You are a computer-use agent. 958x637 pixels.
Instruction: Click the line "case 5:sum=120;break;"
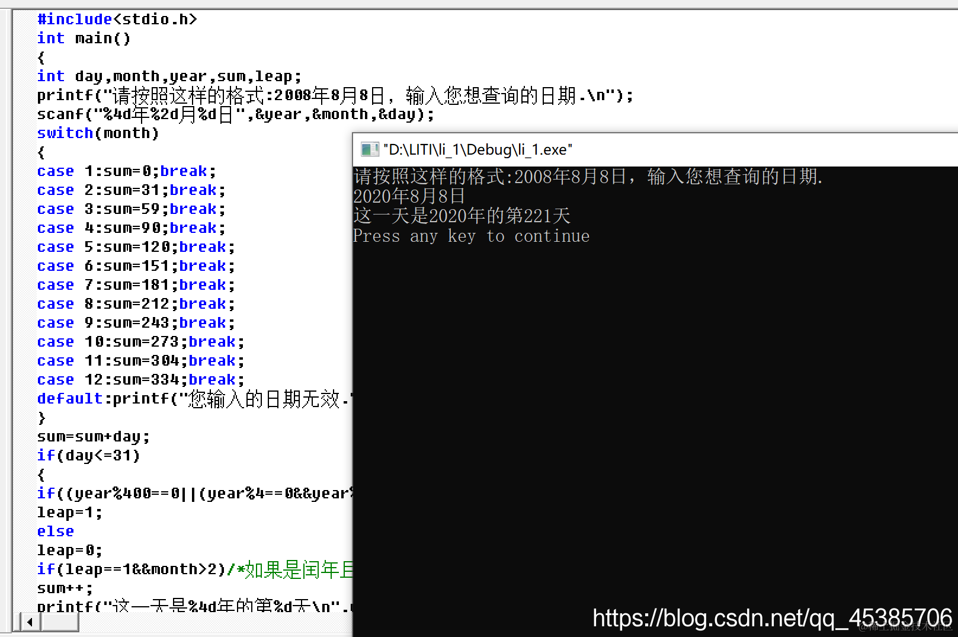tap(136, 247)
